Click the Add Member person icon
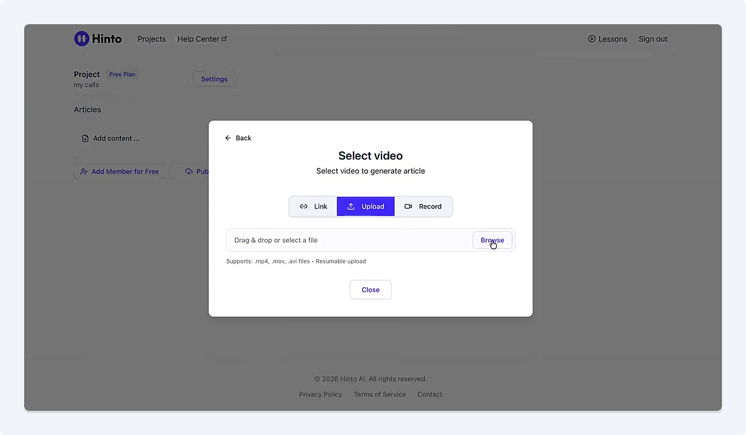Screen dimensions: 746x435 pos(84,172)
